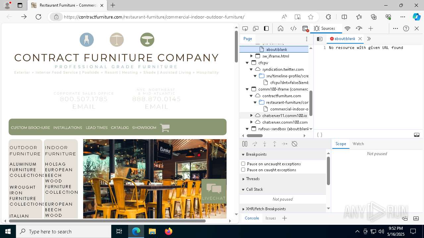Select the Scope tab

(x=341, y=144)
